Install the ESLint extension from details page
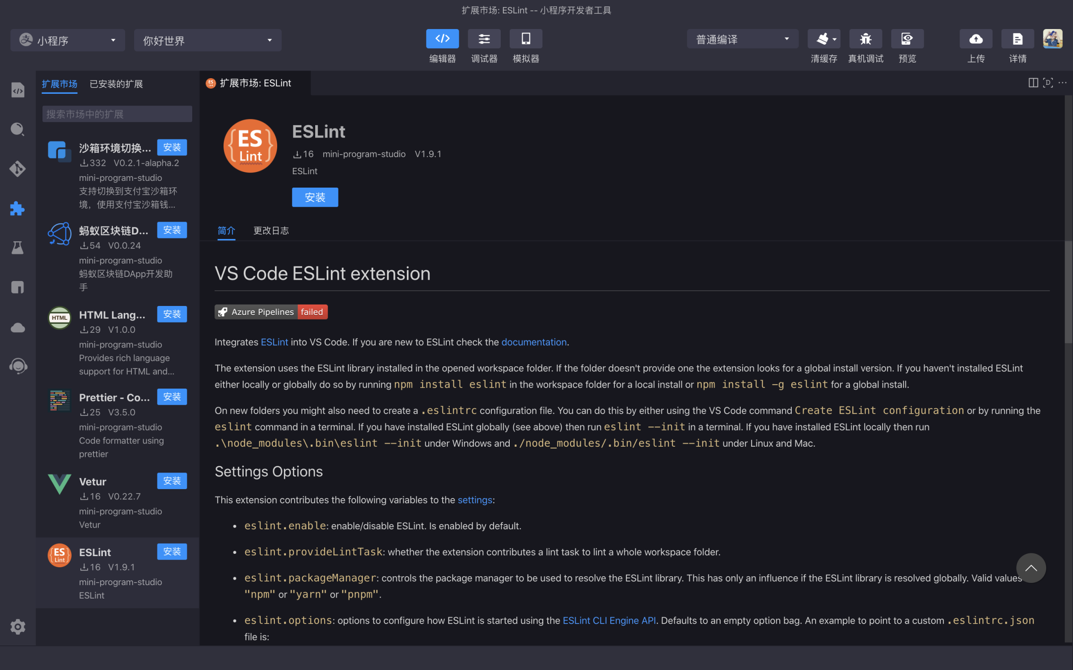 tap(315, 197)
